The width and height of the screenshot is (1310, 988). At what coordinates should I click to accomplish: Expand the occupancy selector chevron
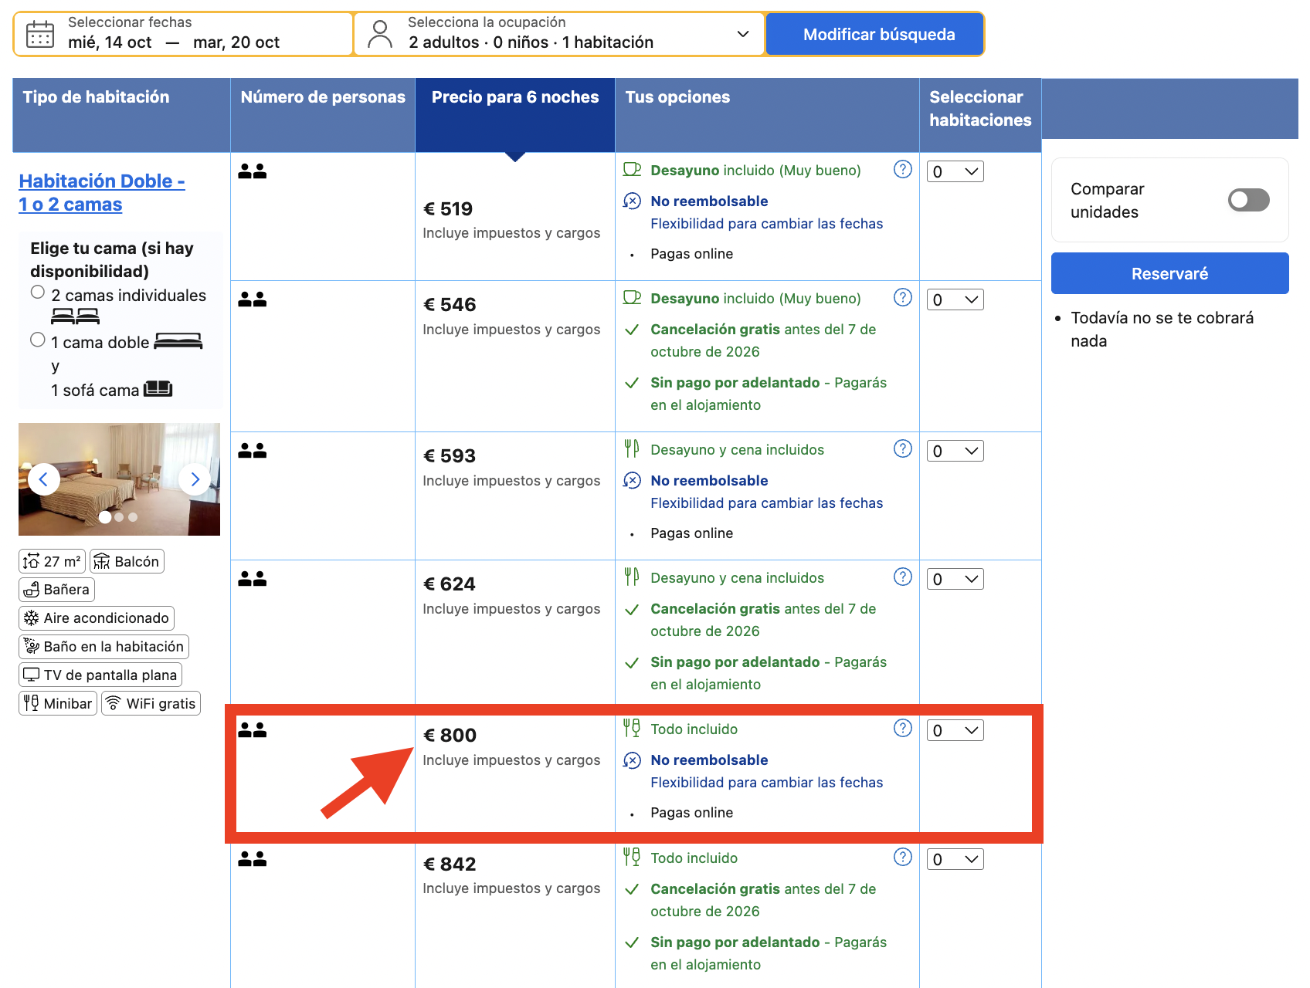click(x=743, y=34)
